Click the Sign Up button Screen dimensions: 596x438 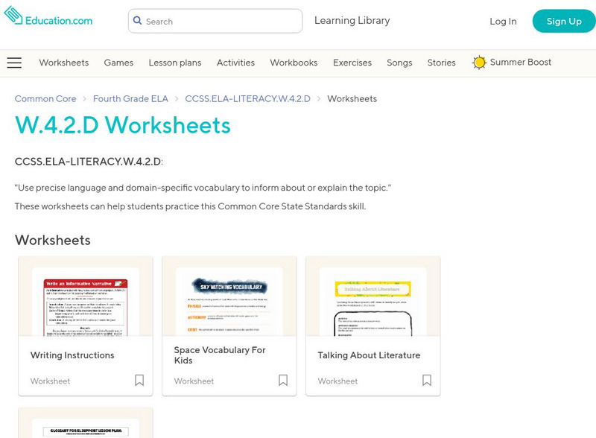pyautogui.click(x=563, y=21)
